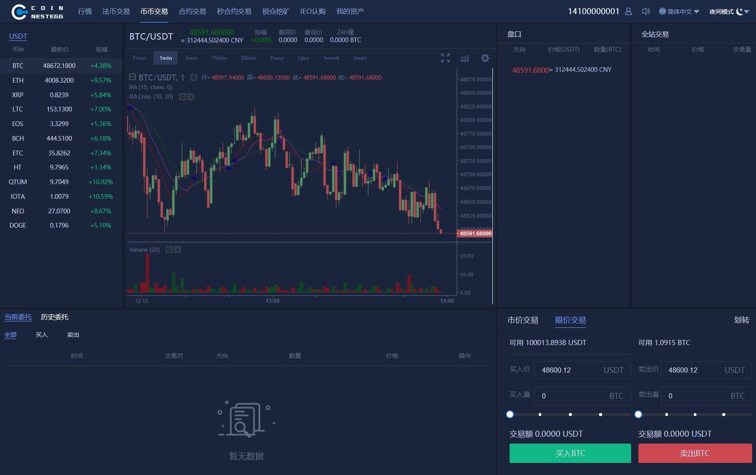Image resolution: width=756 pixels, height=475 pixels.
Task: Select ETH row in coin list
Action: coord(61,80)
